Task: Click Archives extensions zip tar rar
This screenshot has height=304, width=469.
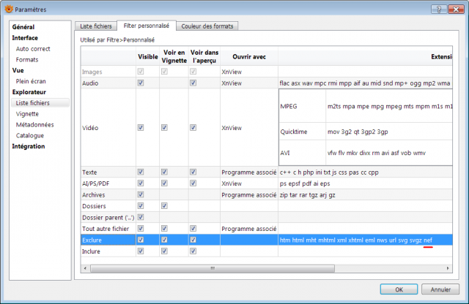Action: point(308,195)
